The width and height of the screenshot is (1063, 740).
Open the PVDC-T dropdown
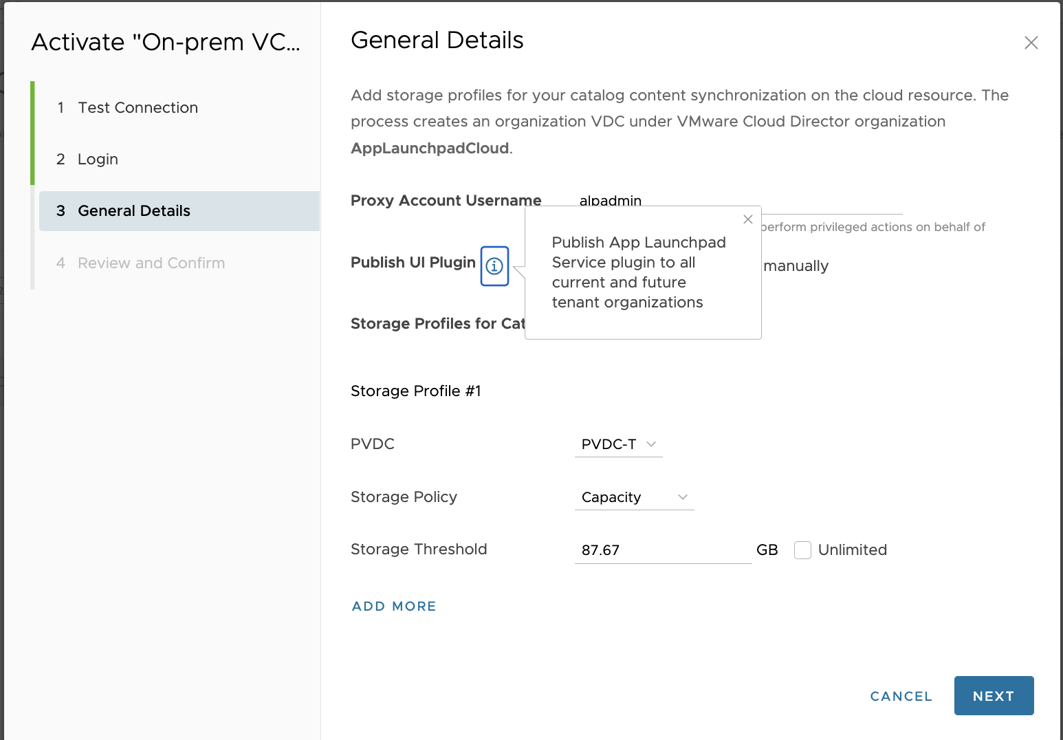click(x=618, y=444)
